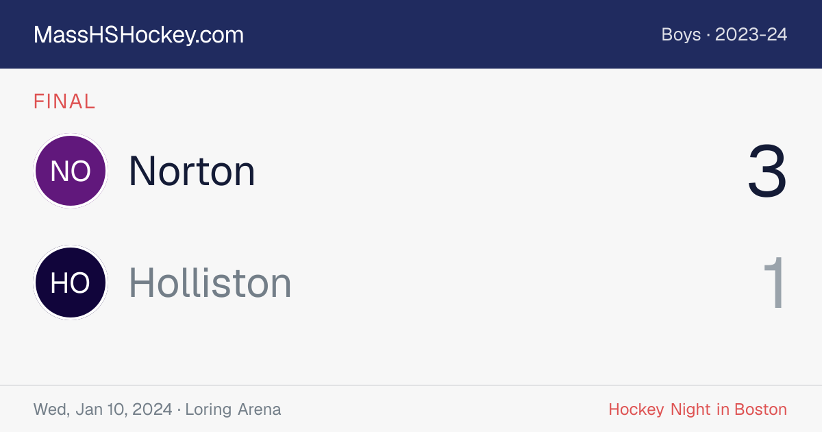822x432 pixels.
Task: Click the Holliston HO team logo
Action: [x=71, y=283]
